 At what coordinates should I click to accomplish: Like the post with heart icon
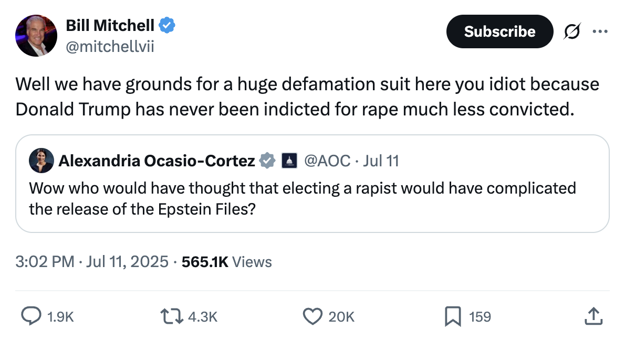[x=312, y=316]
